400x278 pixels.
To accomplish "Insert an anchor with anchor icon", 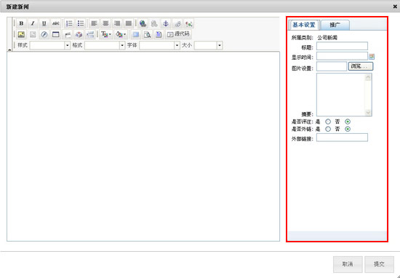I will pyautogui.click(x=166, y=23).
